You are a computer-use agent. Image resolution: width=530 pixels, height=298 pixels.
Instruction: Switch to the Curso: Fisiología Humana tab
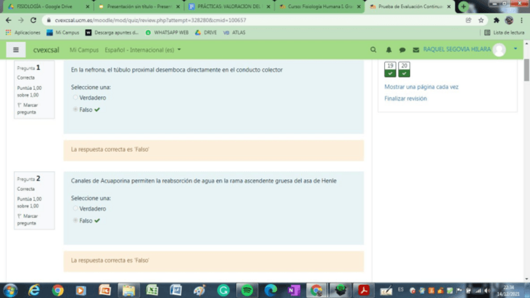click(x=319, y=6)
